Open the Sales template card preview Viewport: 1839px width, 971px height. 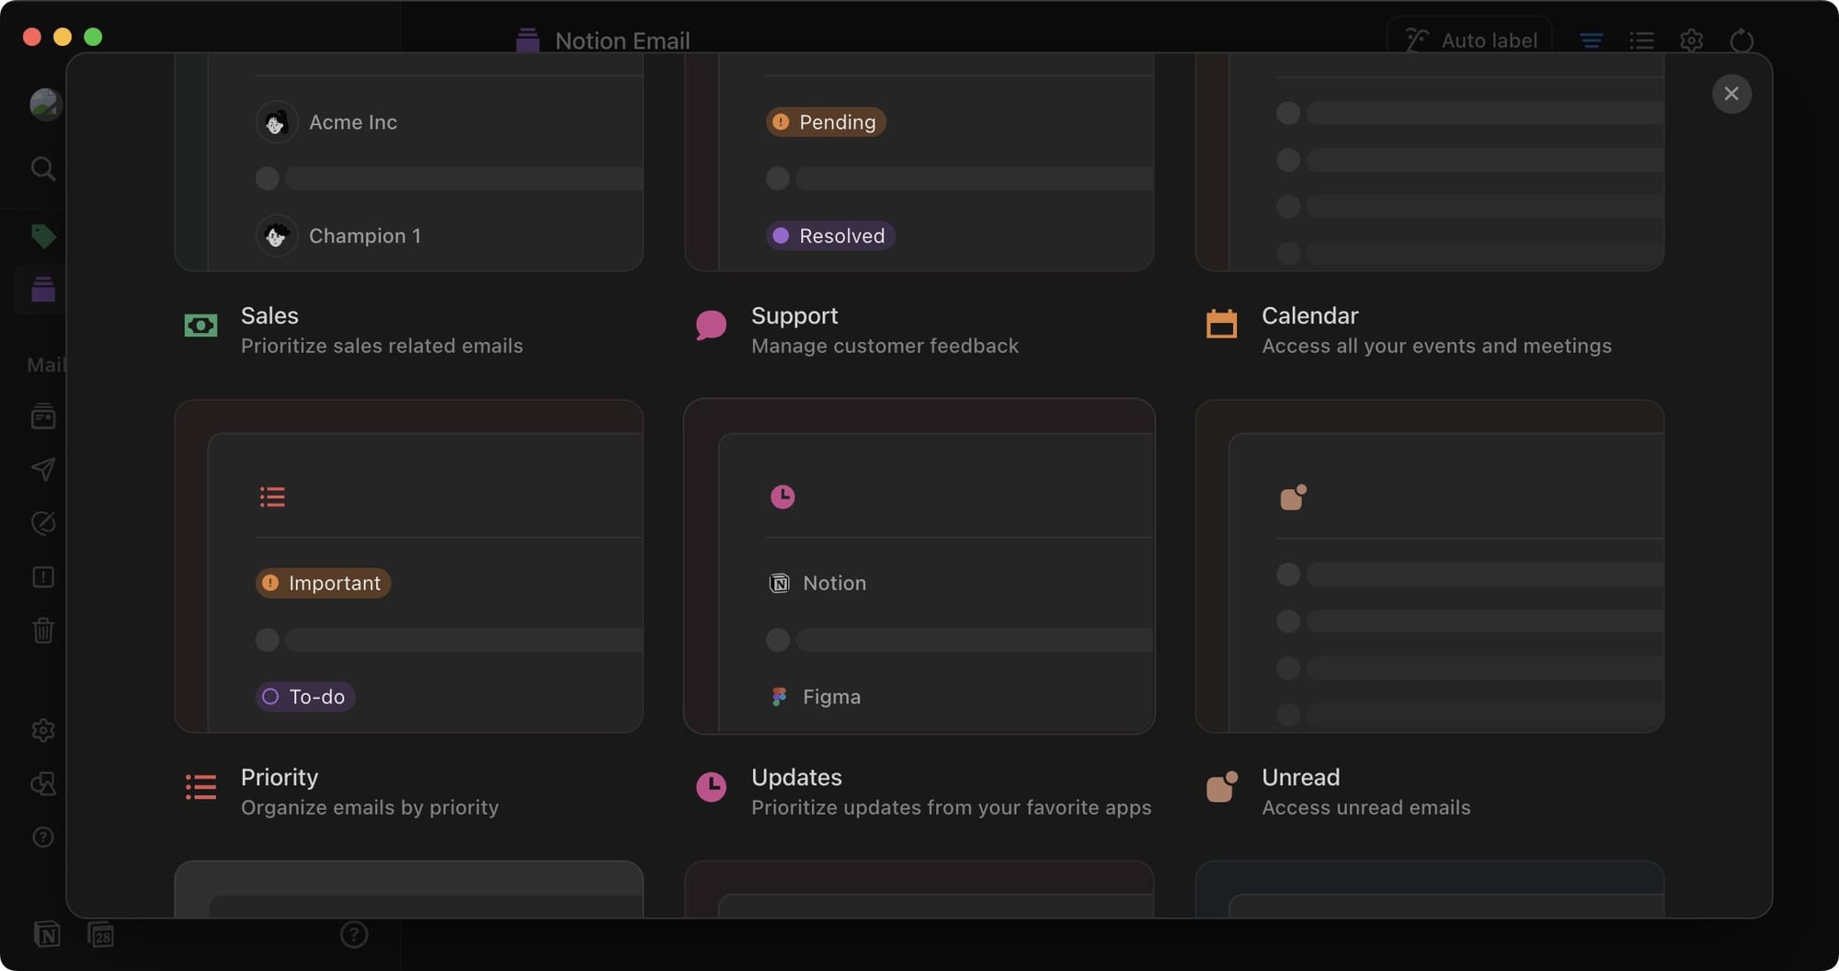[x=409, y=162]
